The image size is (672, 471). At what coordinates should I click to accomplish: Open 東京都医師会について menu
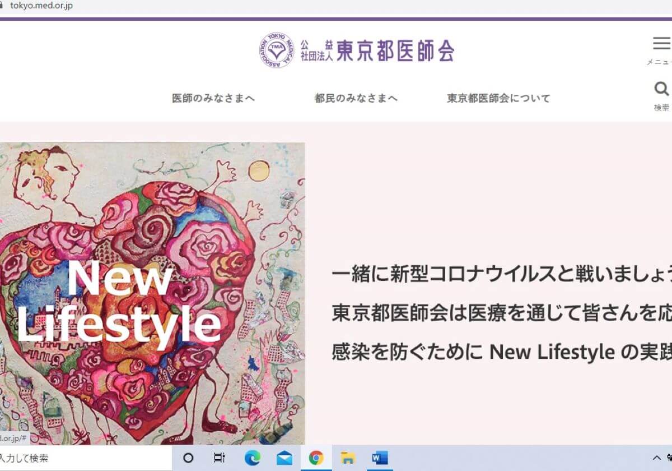(x=498, y=98)
